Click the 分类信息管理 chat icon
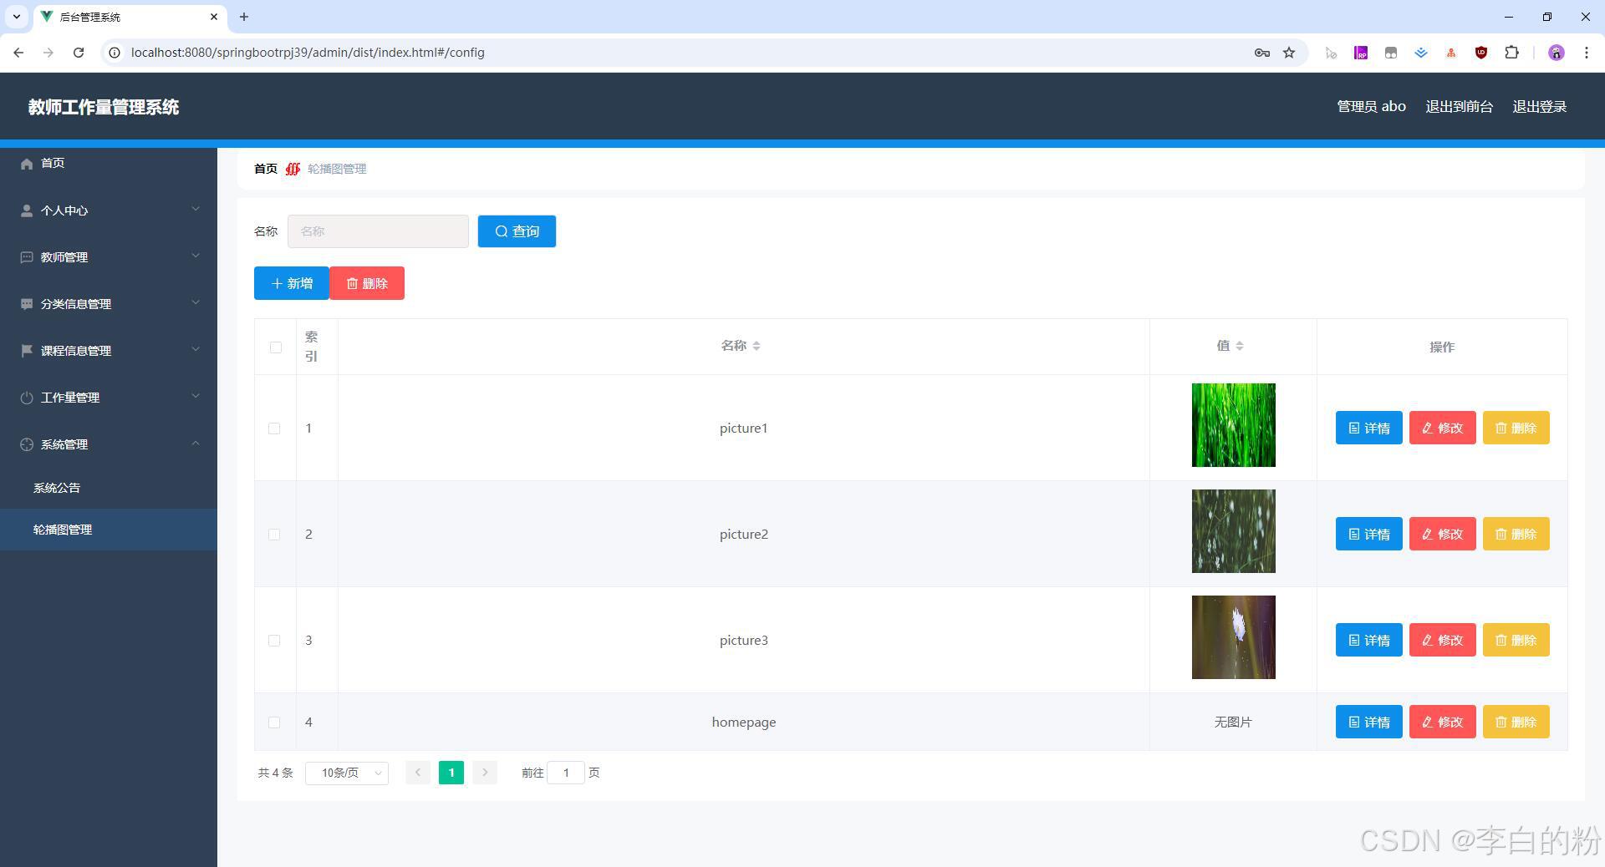The image size is (1605, 867). [x=27, y=304]
